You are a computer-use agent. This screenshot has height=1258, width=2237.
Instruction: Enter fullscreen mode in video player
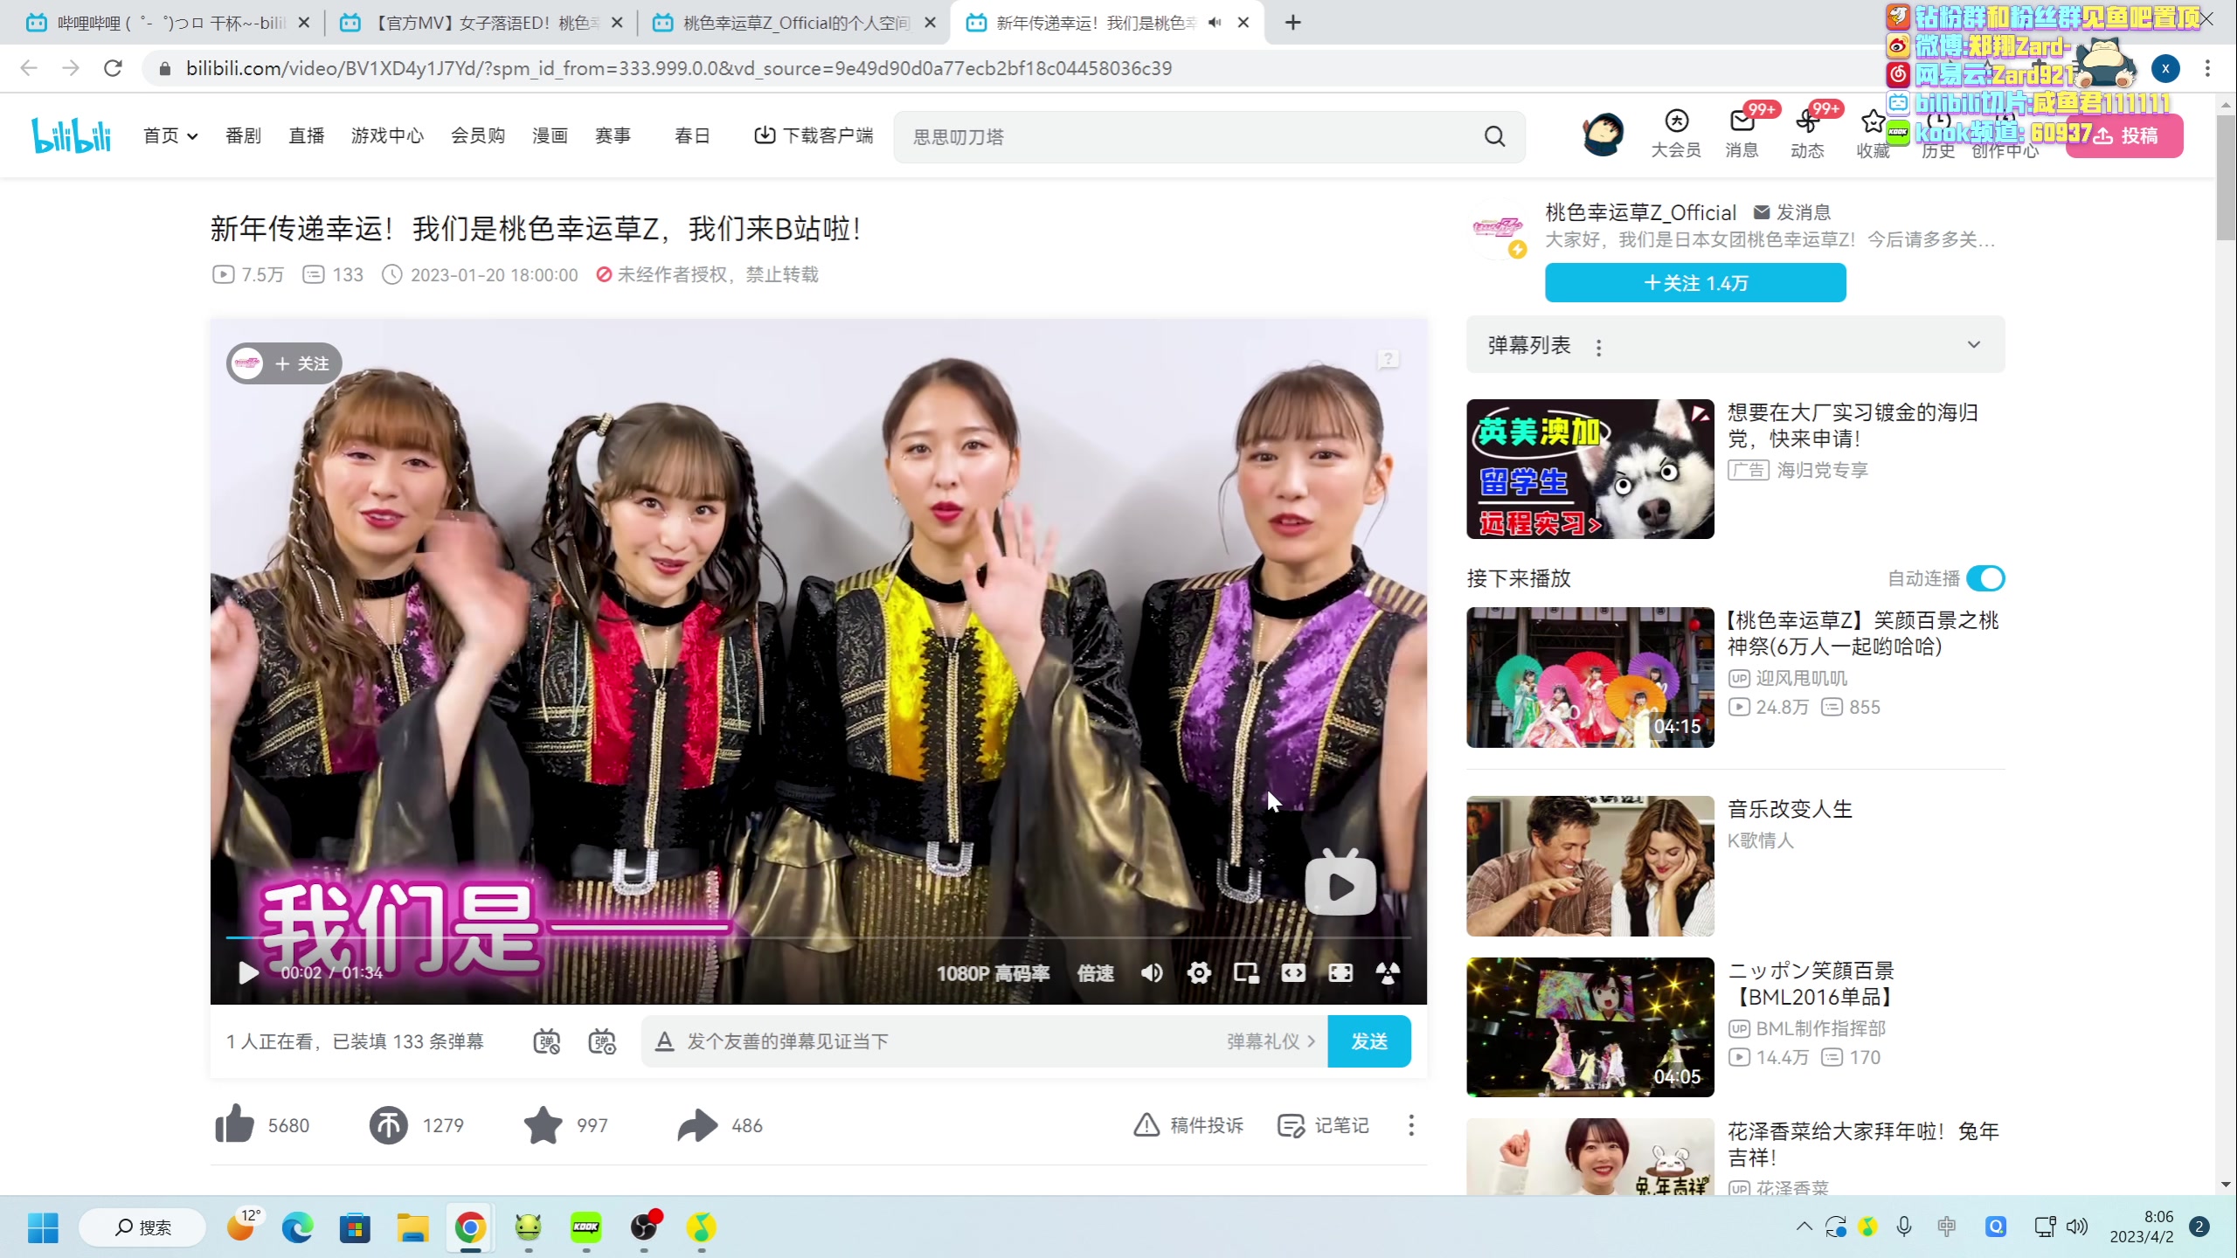1340,972
